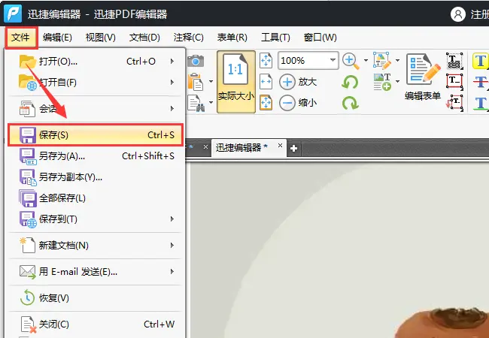Select the 实际大小 actual size button
This screenshot has width=489, height=338.
[236, 82]
